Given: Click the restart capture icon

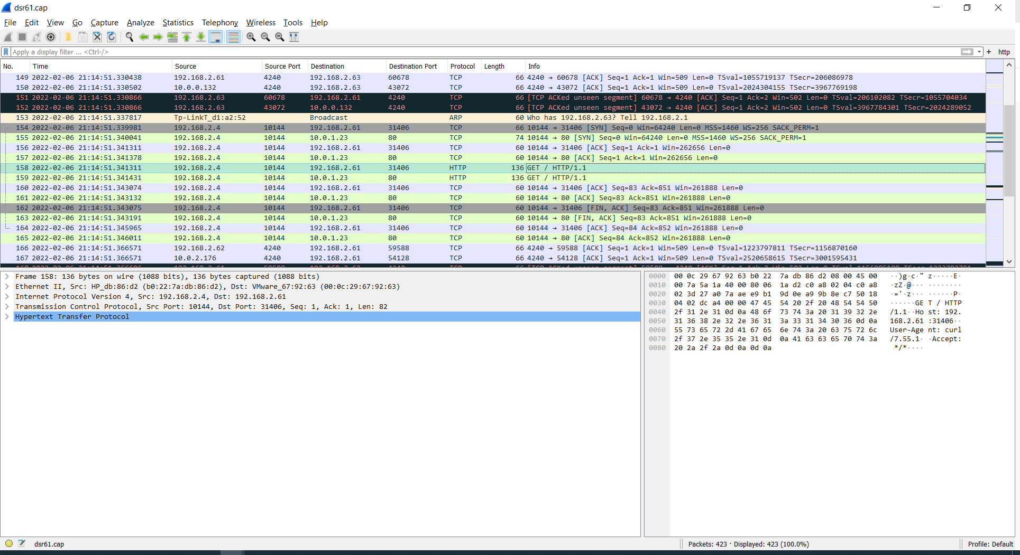Looking at the screenshot, I should 36,37.
